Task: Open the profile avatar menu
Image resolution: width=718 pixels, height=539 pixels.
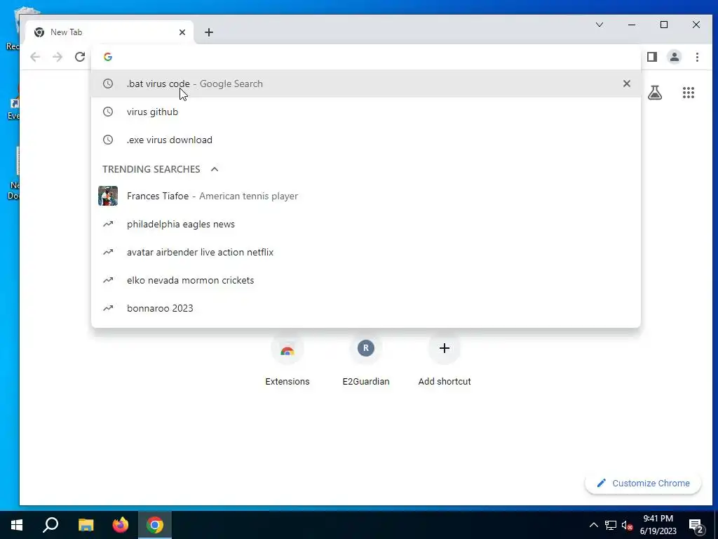Action: click(x=675, y=57)
